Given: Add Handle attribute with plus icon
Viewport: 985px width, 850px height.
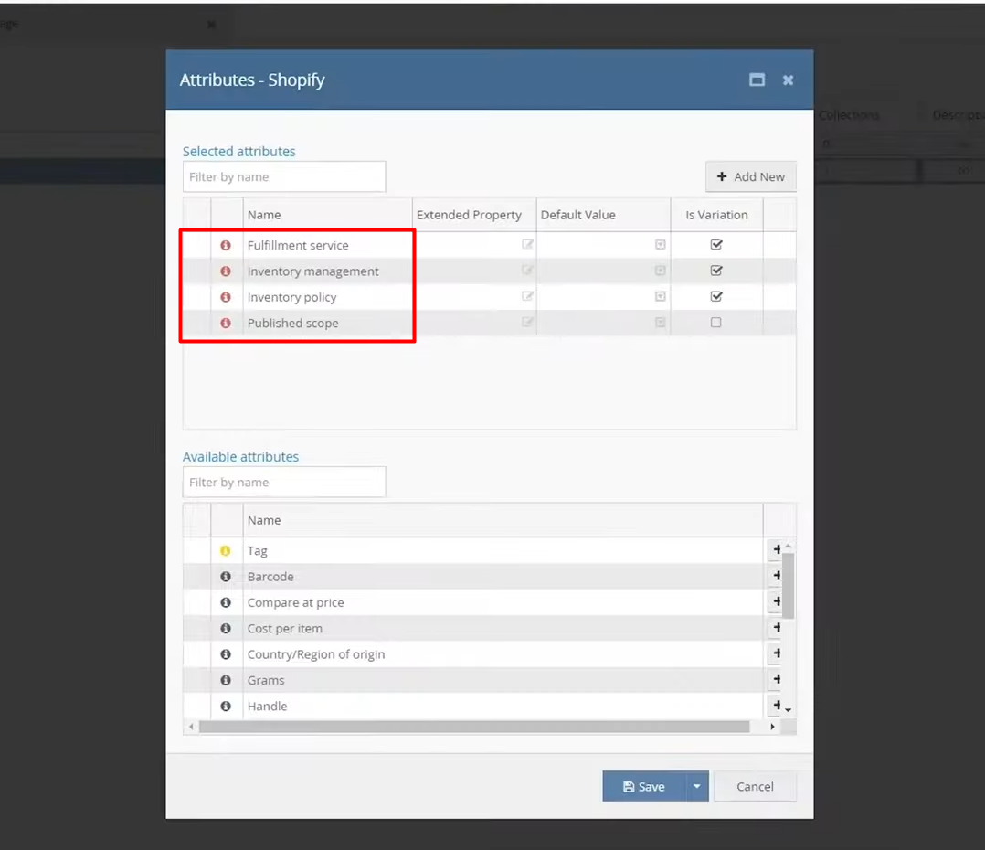Looking at the screenshot, I should tap(777, 705).
